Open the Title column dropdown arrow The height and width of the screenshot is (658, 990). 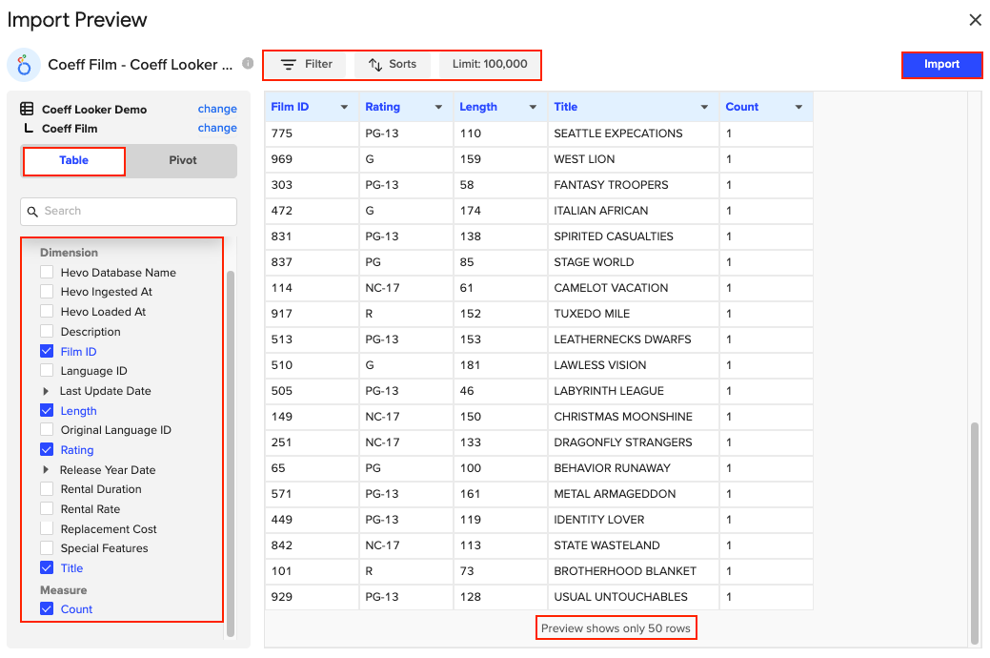click(x=704, y=108)
